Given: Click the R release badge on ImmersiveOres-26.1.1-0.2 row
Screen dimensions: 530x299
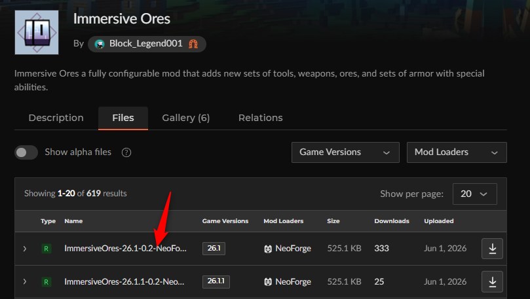Looking at the screenshot, I should click(x=47, y=281).
